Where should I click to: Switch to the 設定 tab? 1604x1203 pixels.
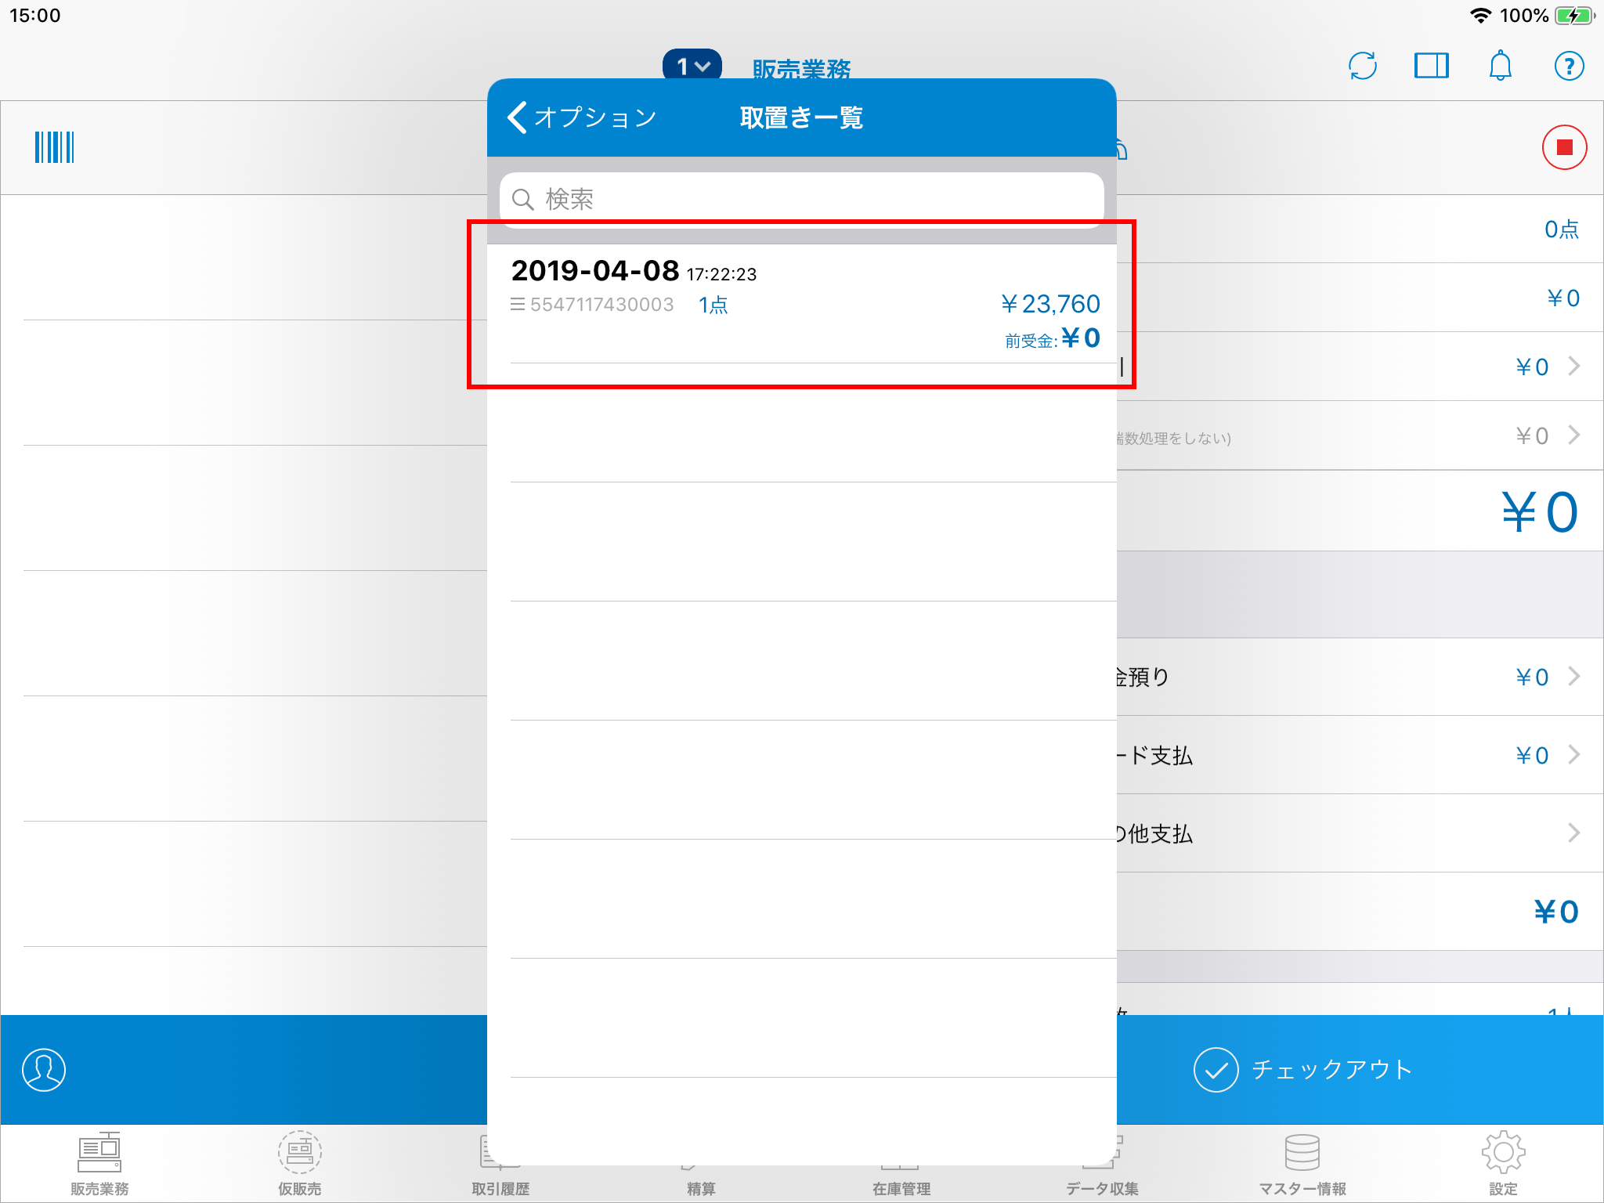click(1503, 1164)
